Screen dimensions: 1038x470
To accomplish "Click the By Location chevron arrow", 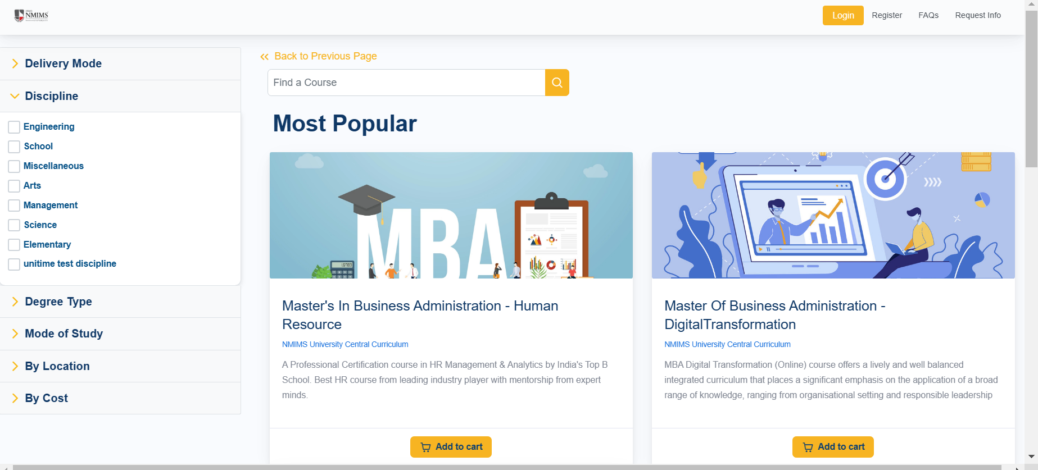I will [15, 366].
